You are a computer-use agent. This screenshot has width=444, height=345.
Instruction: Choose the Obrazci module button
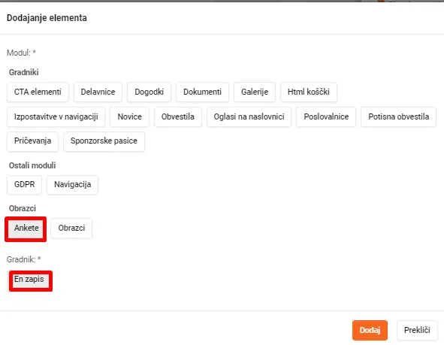71,228
